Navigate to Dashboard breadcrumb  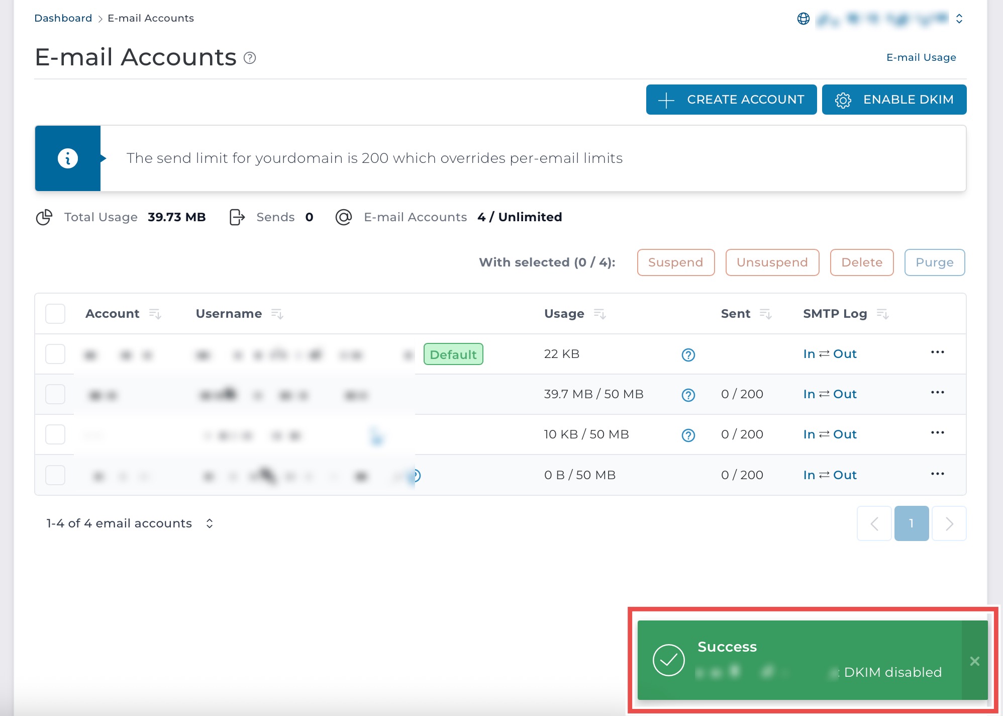(x=63, y=18)
